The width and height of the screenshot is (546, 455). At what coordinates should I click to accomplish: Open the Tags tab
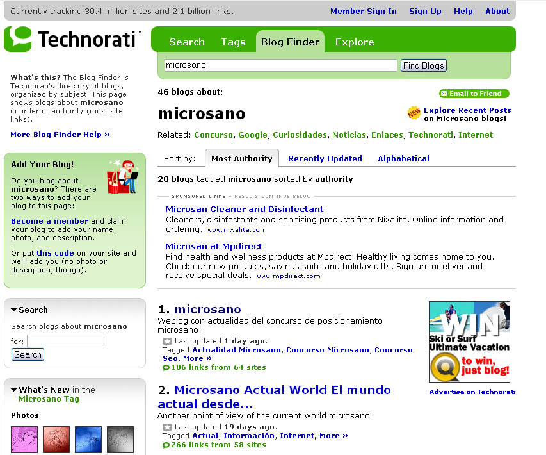tap(233, 42)
